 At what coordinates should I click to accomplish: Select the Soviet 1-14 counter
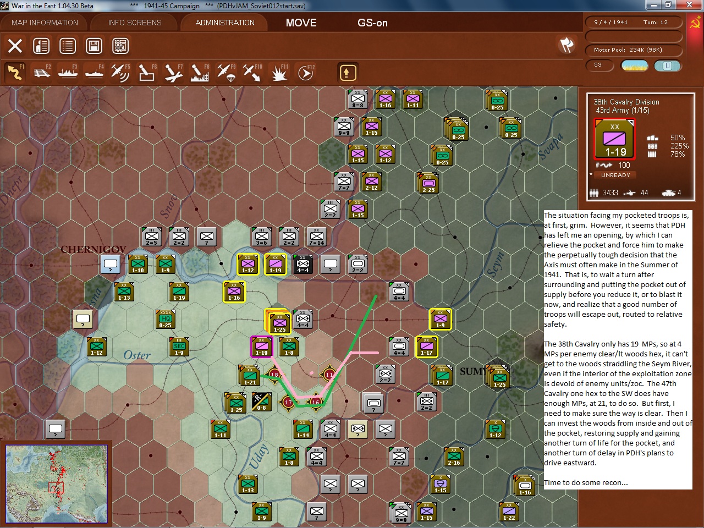(x=303, y=429)
